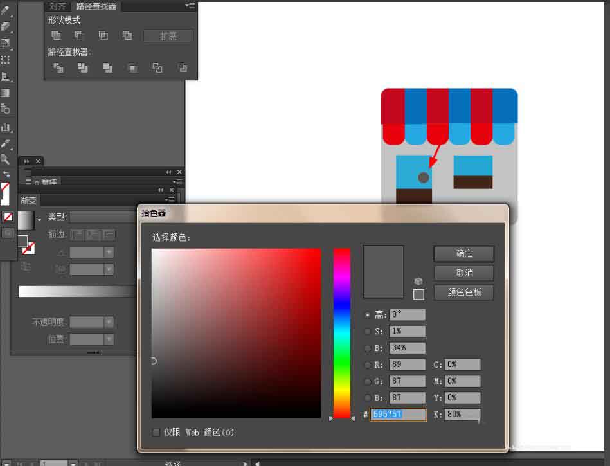Click the Trim pathfinder icon

(83, 68)
